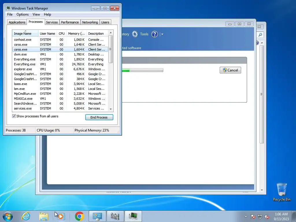Viewport: 296px width, 222px height.
Task: Select the dwm.exe process row
Action: [60, 54]
